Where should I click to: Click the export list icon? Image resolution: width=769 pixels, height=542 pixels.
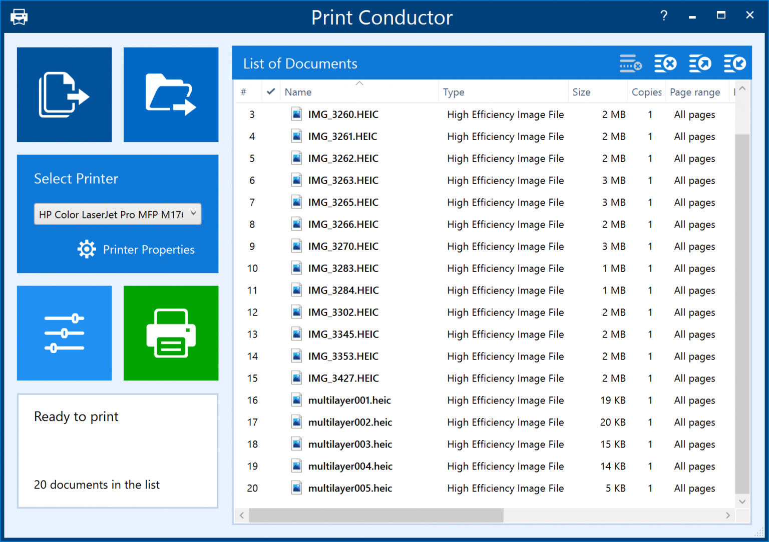[x=700, y=64]
